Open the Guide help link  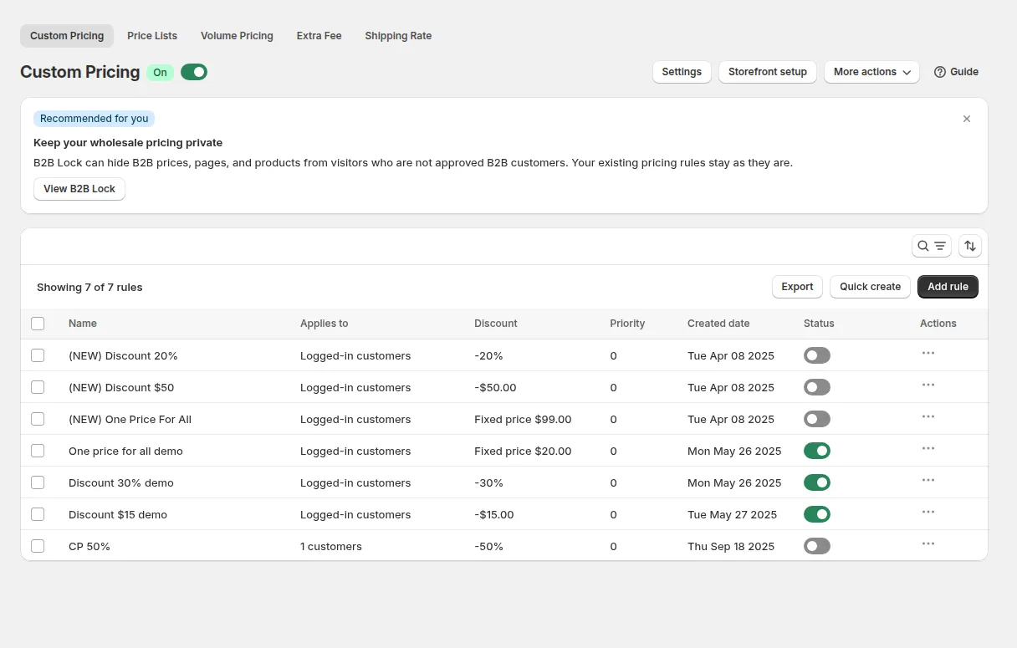tap(956, 72)
